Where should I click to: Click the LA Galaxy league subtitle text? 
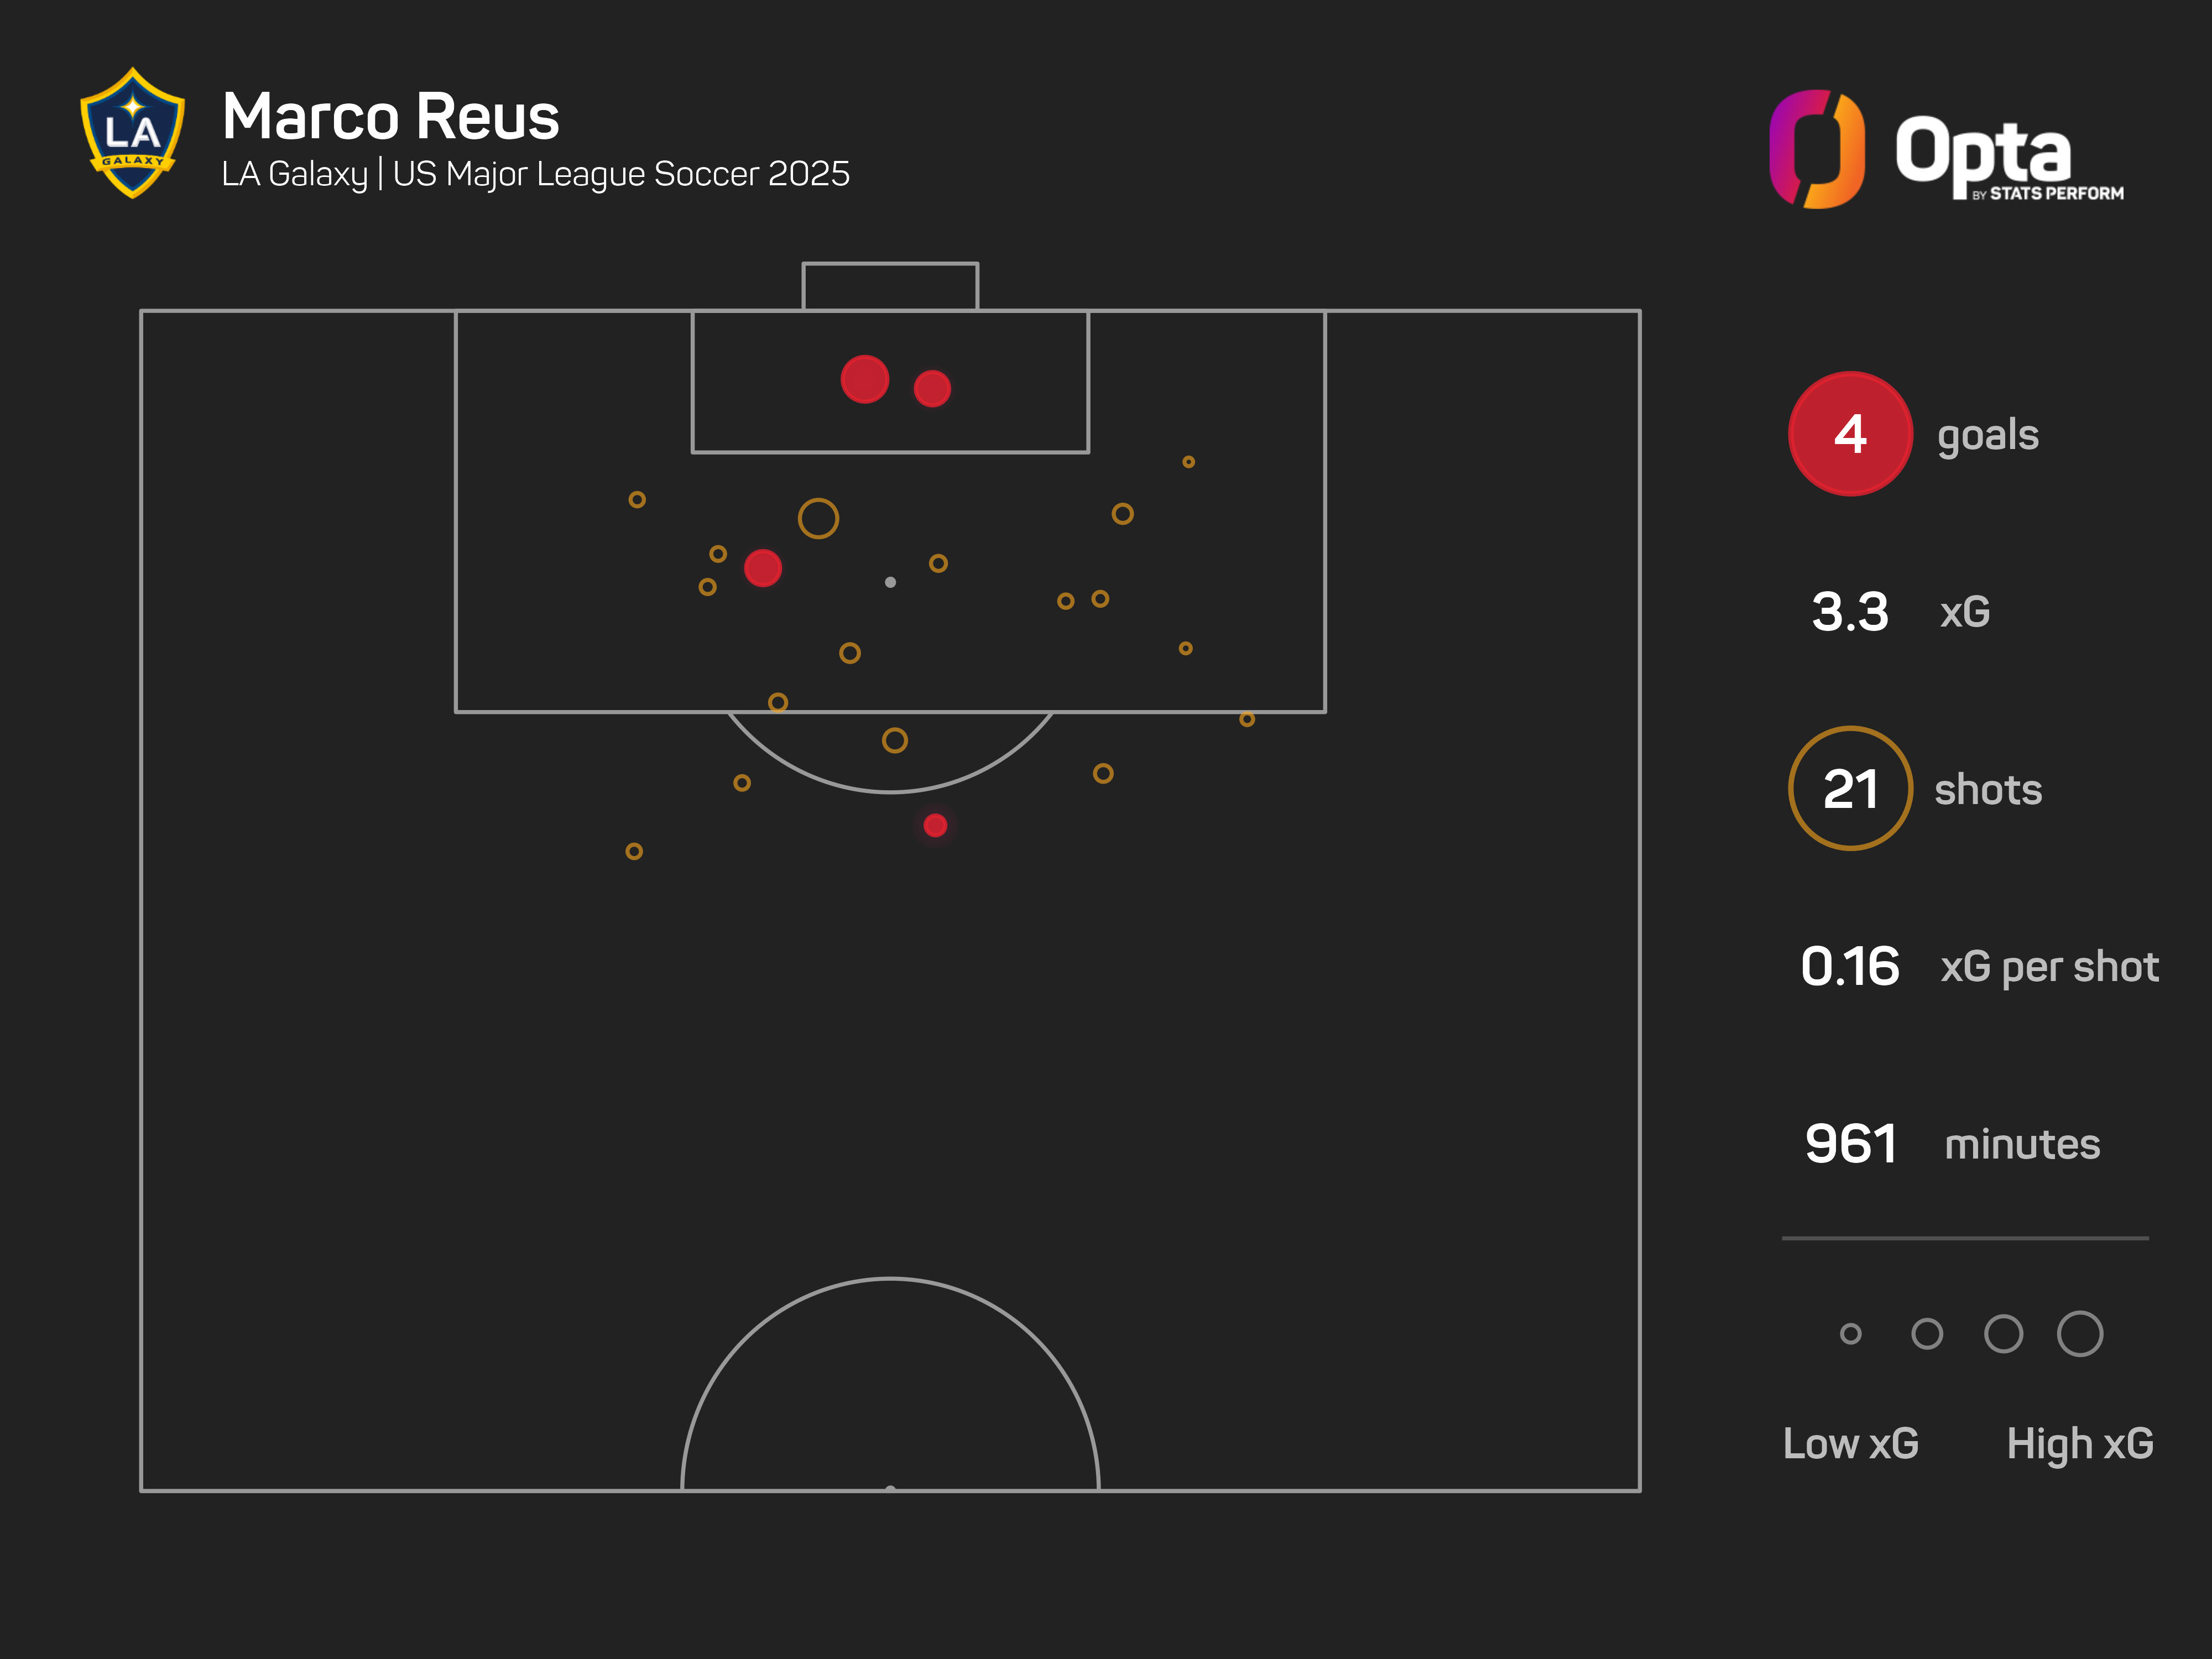[535, 174]
